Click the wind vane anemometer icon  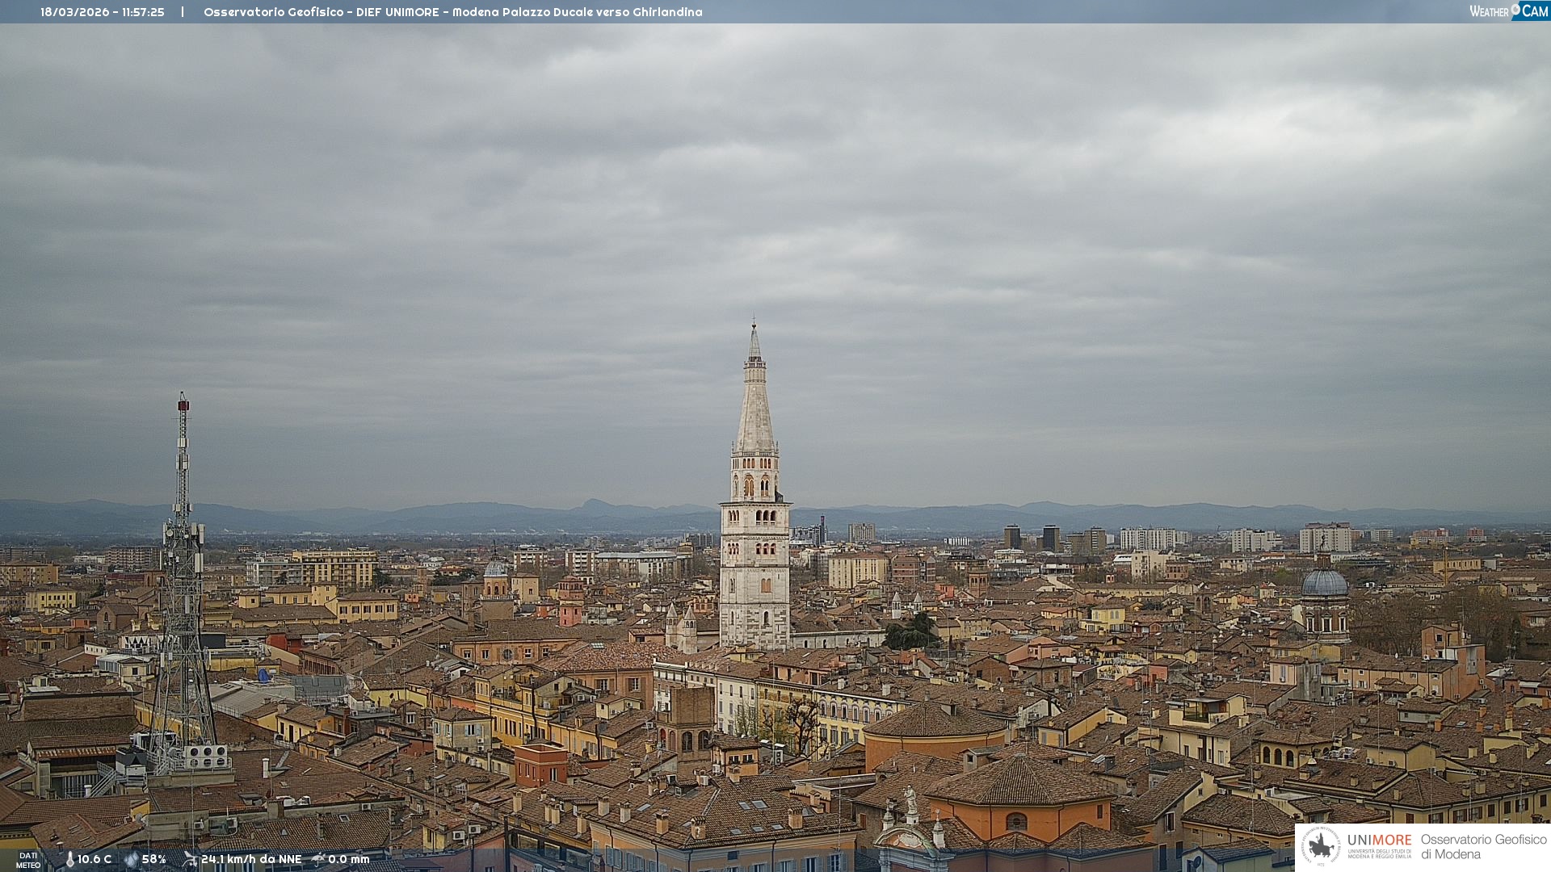(190, 859)
